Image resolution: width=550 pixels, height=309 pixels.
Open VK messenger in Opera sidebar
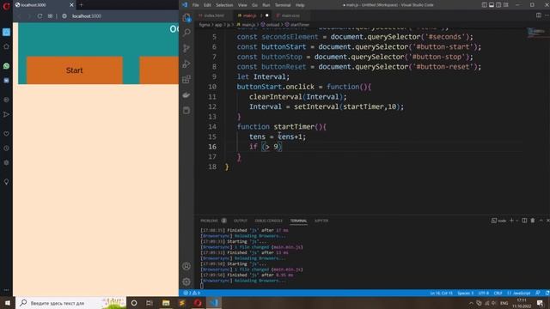pos(6,80)
